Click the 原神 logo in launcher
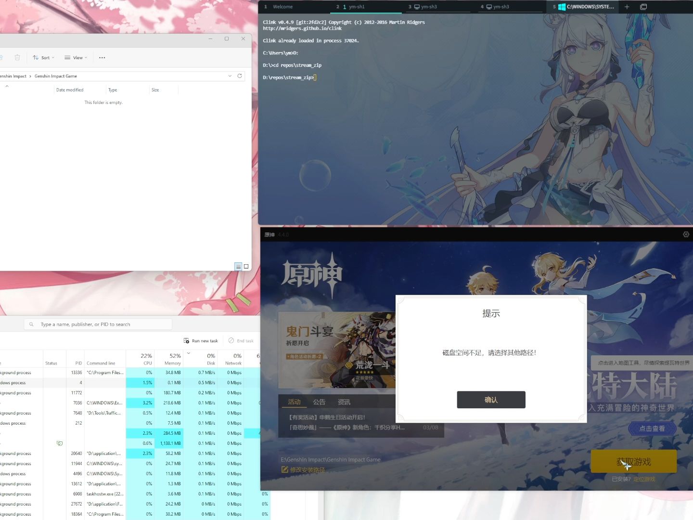The image size is (693, 520). point(312,274)
